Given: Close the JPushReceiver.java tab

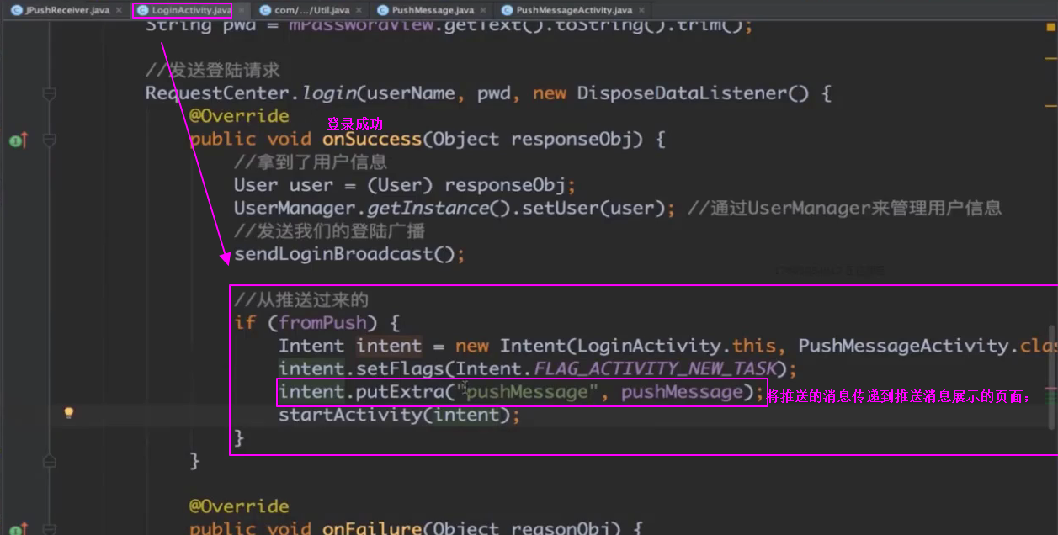Looking at the screenshot, I should tap(117, 10).
